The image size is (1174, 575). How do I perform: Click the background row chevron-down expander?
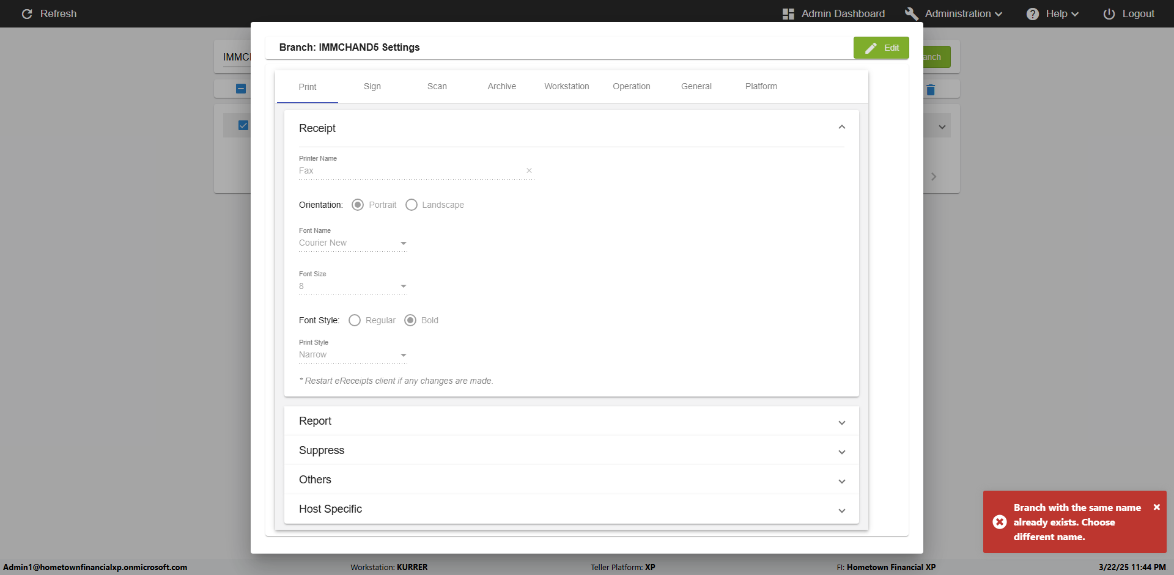[x=942, y=127]
